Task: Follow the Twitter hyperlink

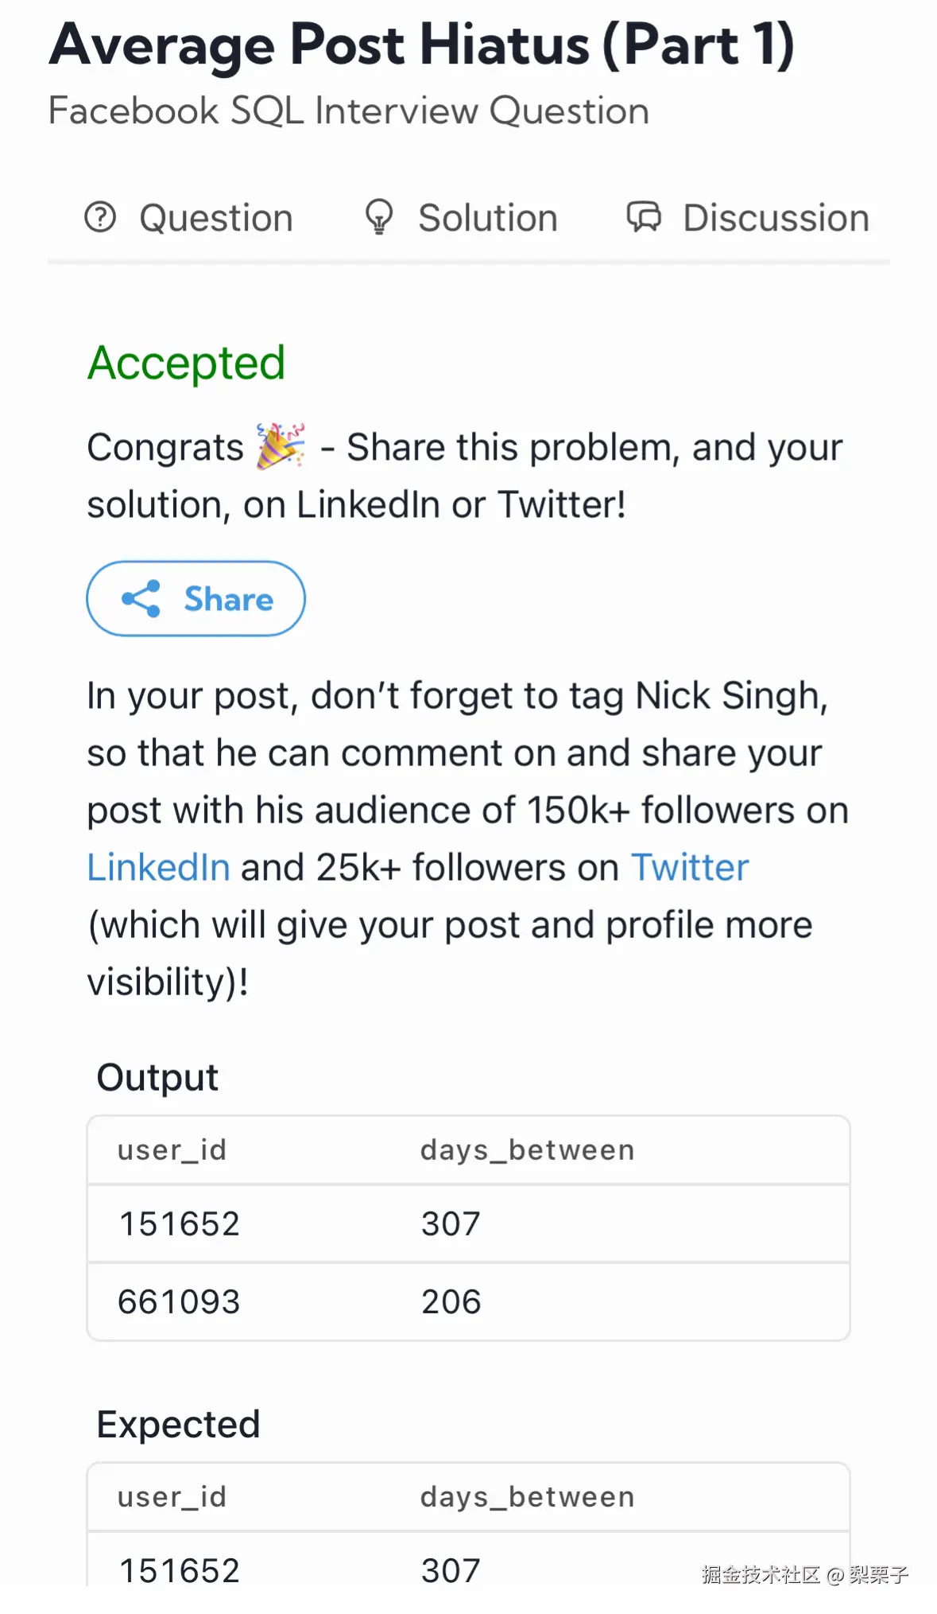Action: (689, 867)
